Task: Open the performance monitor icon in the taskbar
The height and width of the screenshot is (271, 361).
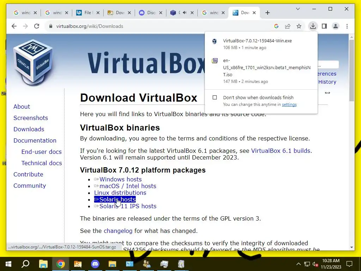Action: point(164,264)
